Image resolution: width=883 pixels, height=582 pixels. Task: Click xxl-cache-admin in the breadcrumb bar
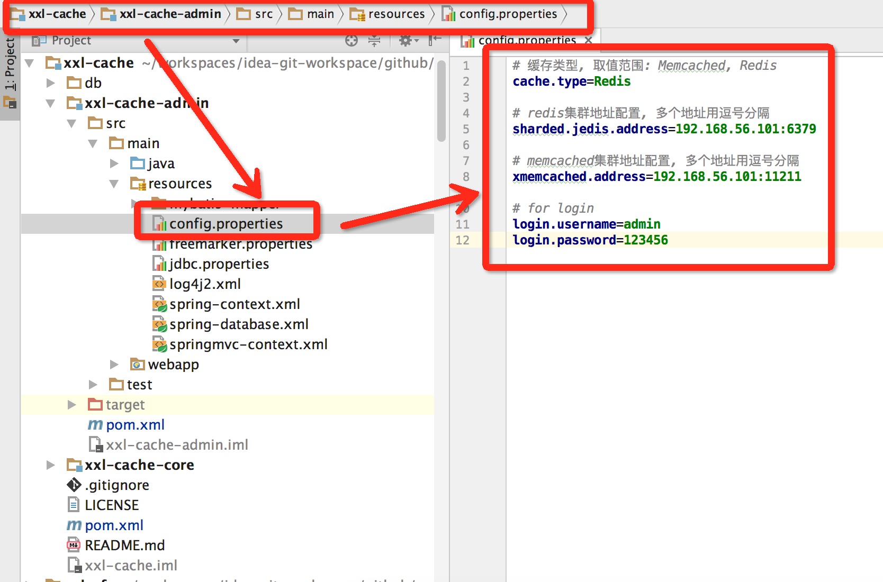pyautogui.click(x=170, y=14)
